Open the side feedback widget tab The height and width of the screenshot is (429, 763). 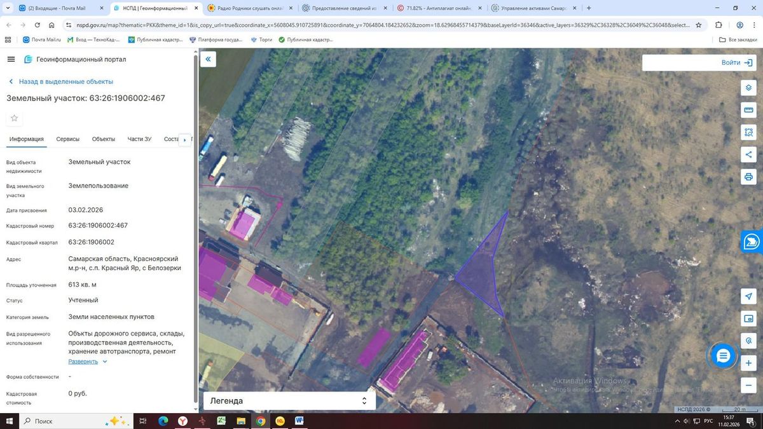[x=752, y=242]
